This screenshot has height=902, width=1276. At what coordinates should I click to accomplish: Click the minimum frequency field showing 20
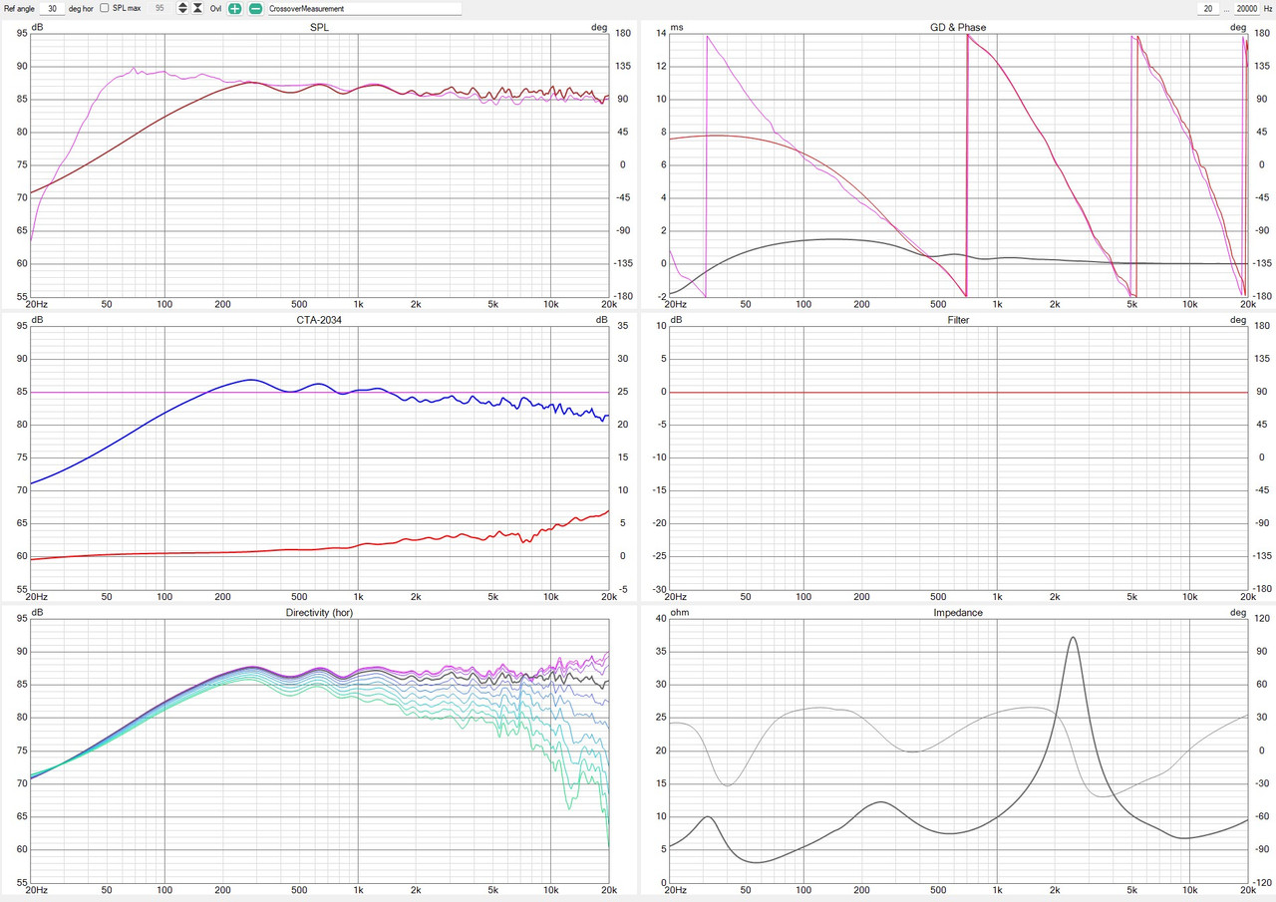1208,8
